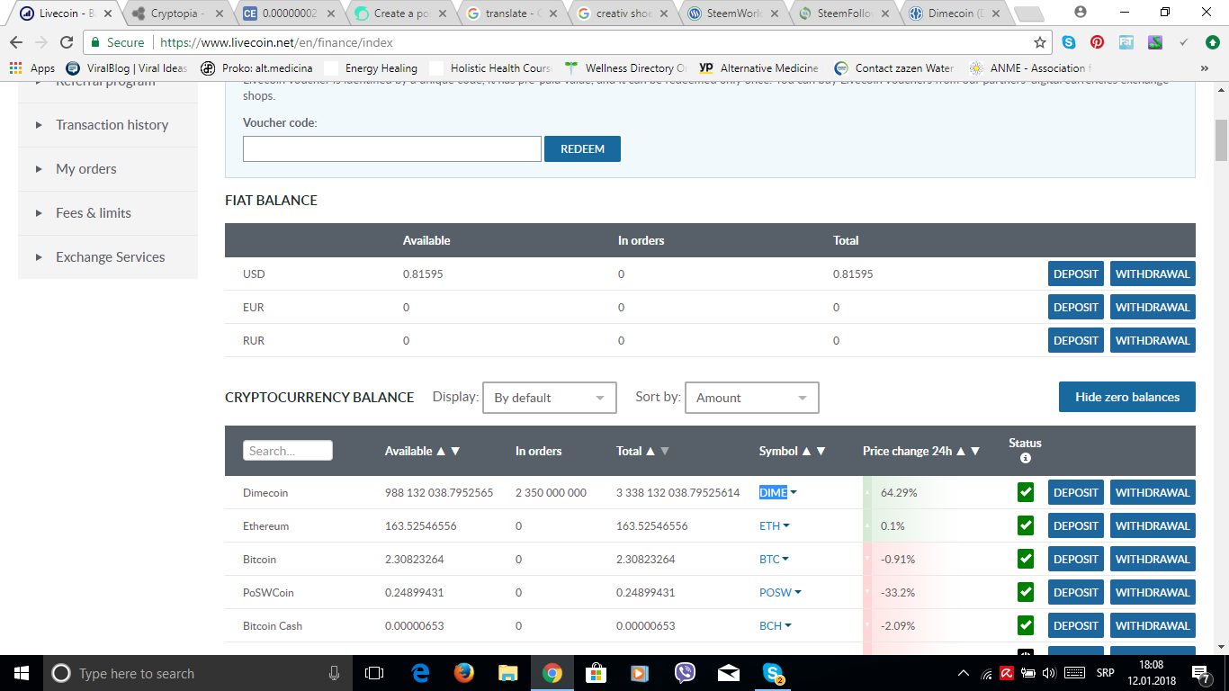1229x691 pixels.
Task: Open the Pinterest extension icon
Action: coord(1098,42)
